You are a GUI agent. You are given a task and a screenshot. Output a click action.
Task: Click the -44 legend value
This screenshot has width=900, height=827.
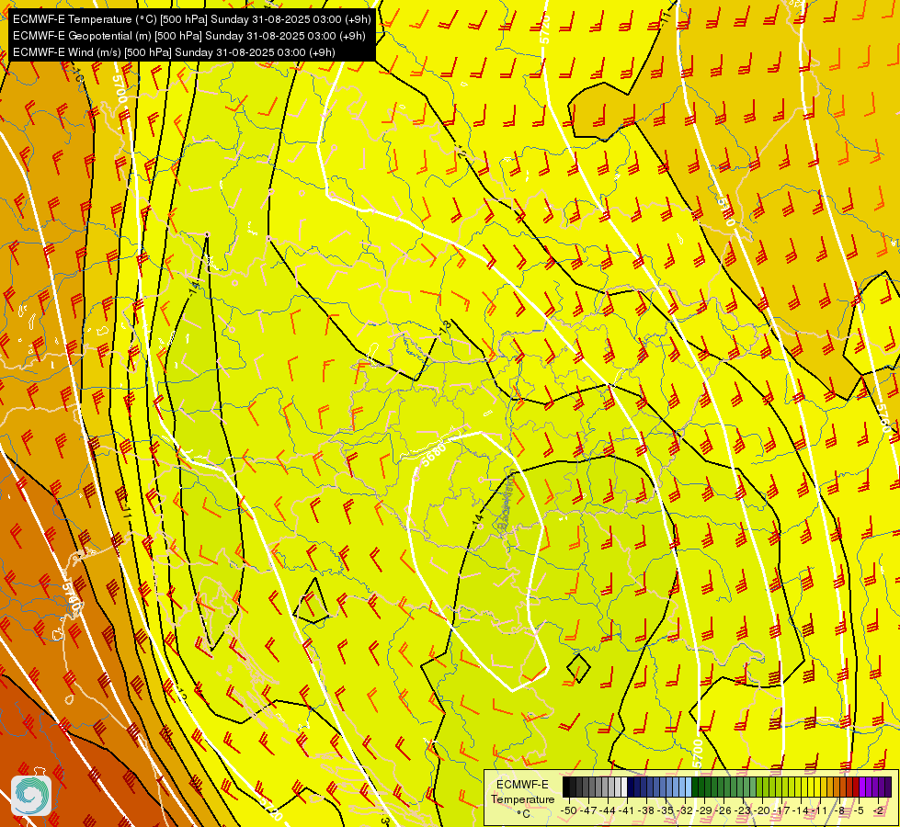click(x=608, y=811)
